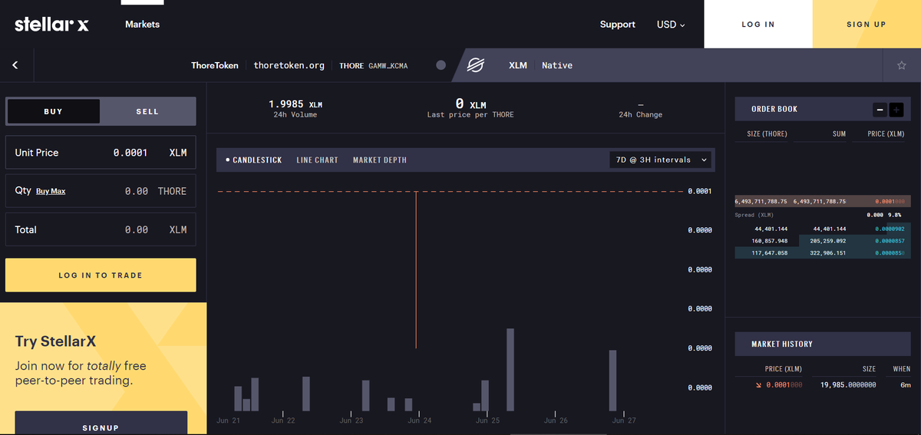Open the Markets menu item

[x=142, y=25]
